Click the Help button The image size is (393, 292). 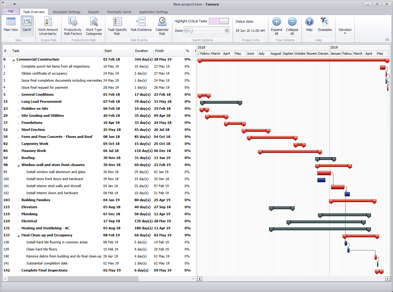[x=309, y=24]
